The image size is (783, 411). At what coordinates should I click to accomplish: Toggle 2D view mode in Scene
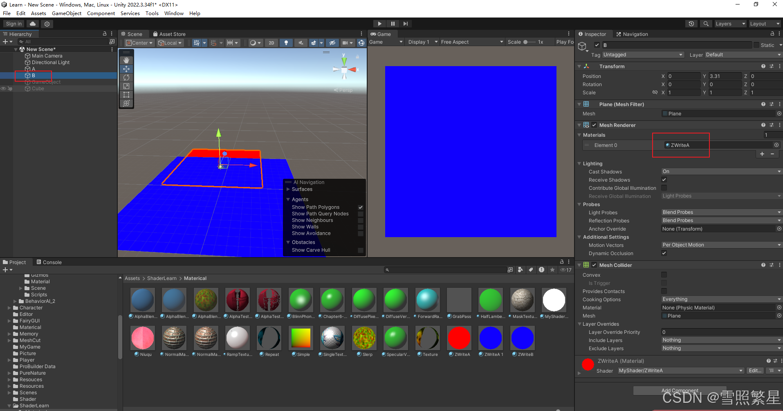271,42
